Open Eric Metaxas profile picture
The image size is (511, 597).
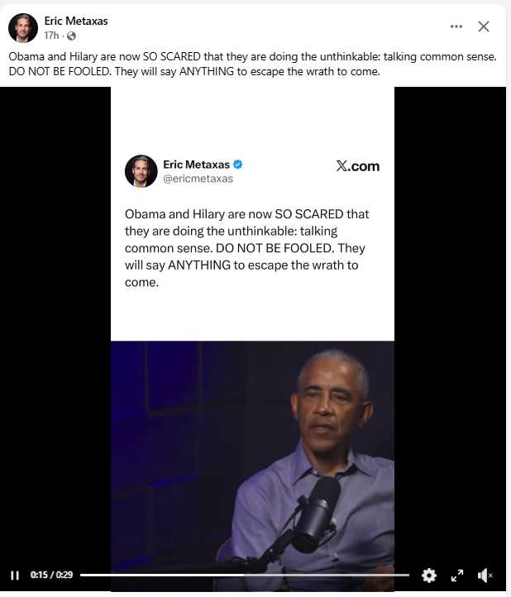23,28
